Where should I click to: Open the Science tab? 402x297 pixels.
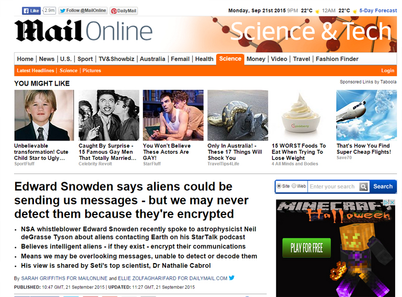click(x=230, y=59)
